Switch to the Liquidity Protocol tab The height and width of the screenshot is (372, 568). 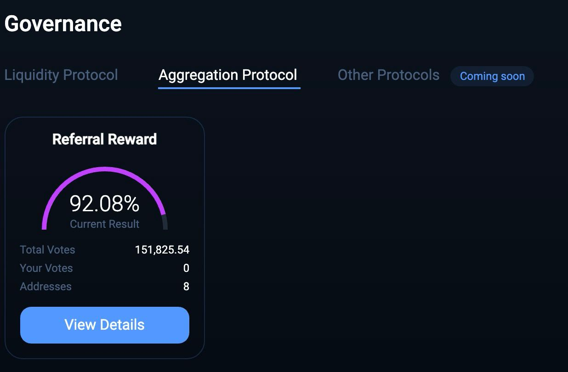61,75
